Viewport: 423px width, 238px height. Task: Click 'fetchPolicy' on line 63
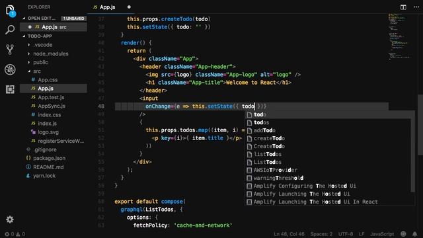pos(150,225)
